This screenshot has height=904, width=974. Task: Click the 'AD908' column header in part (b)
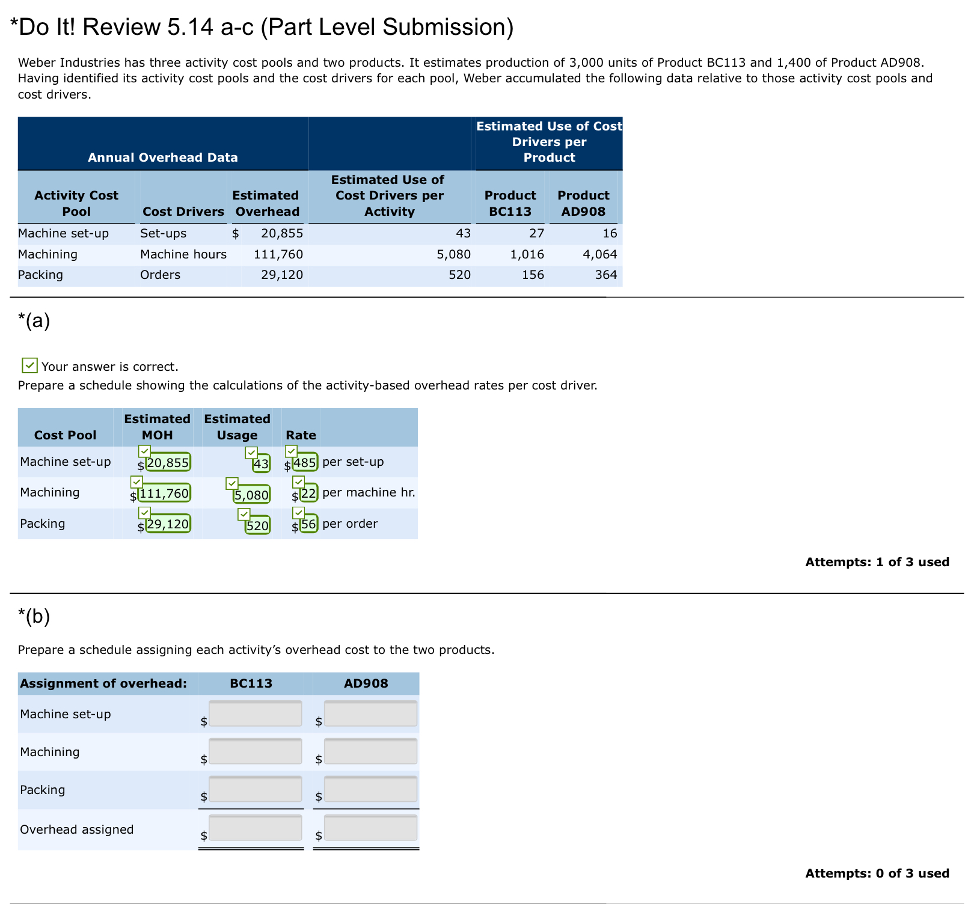tap(366, 683)
